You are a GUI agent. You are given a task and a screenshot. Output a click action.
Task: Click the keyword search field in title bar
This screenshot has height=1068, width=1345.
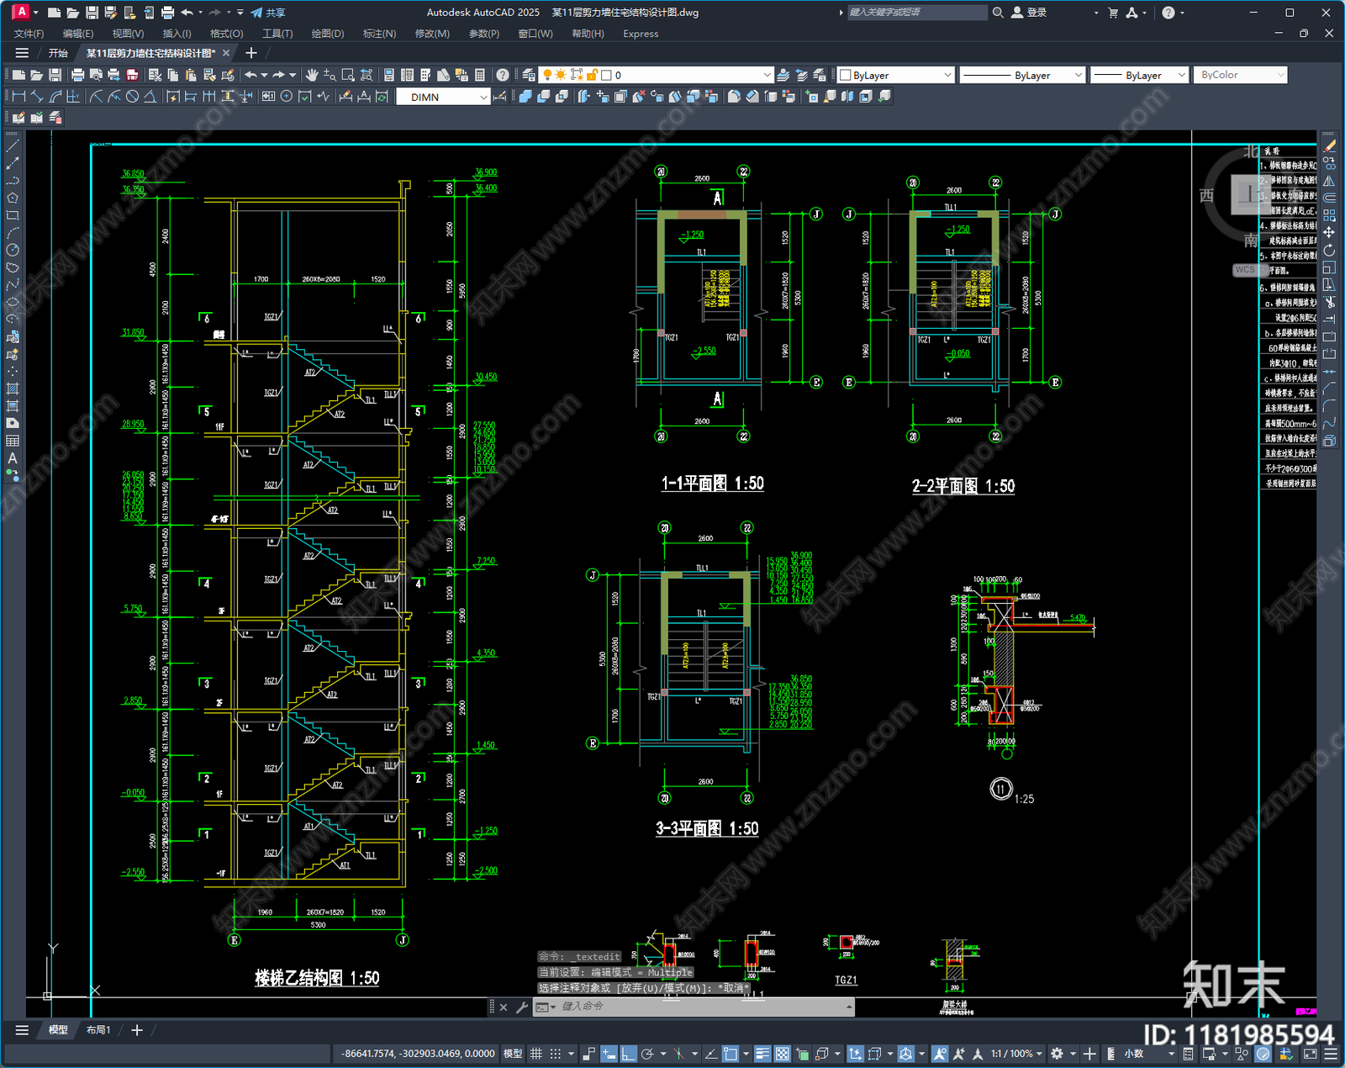[x=916, y=13]
